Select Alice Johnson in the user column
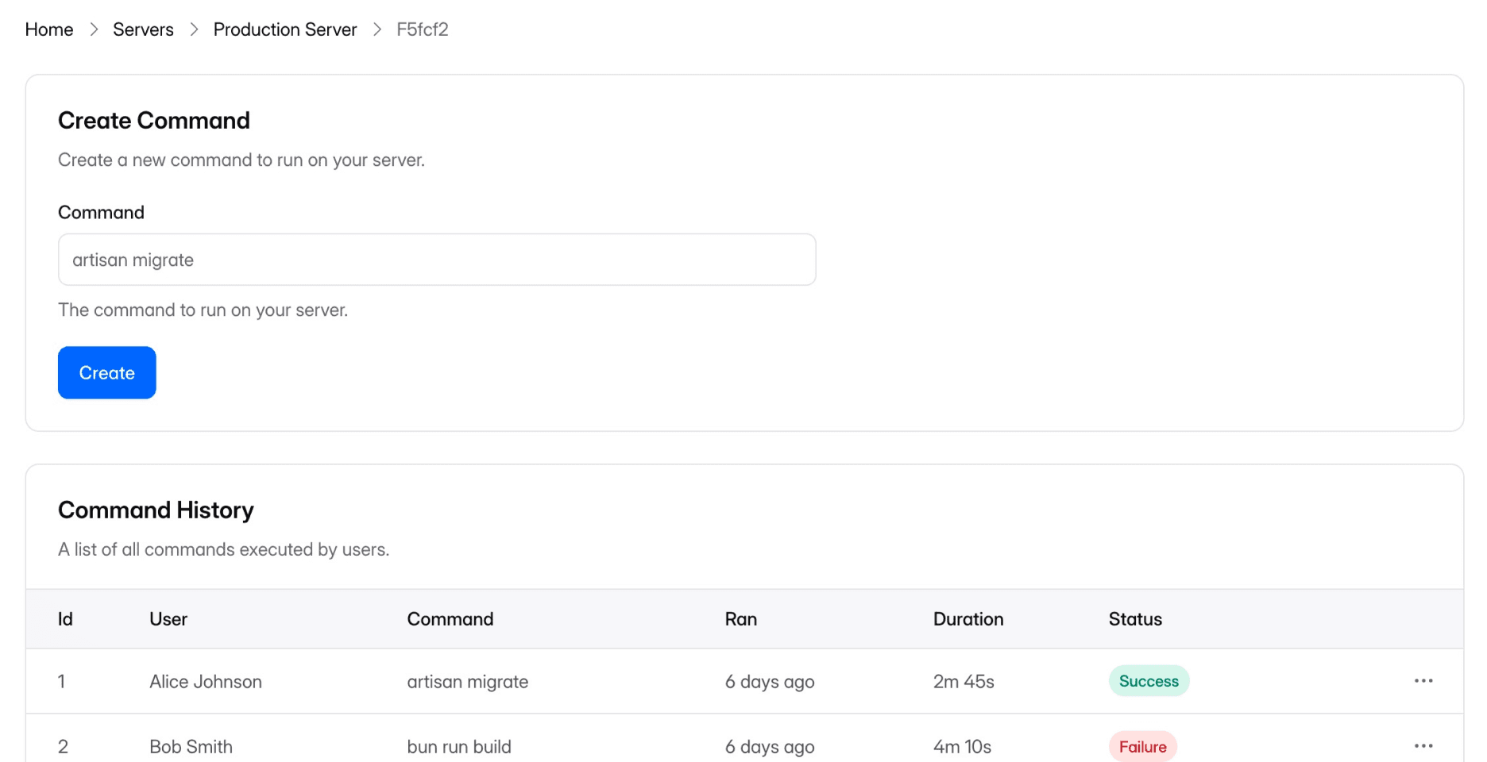Screen dimensions: 1487x762 pos(206,682)
